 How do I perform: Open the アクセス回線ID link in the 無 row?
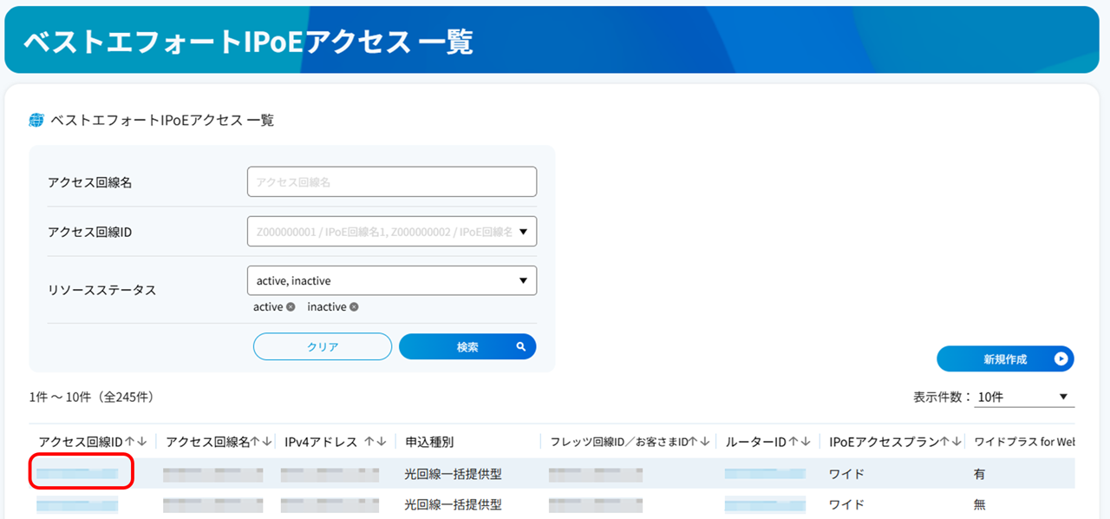[77, 504]
